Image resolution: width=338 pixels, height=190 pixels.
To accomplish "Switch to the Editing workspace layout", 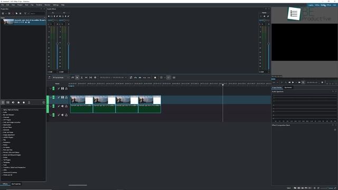I will [x=317, y=5].
